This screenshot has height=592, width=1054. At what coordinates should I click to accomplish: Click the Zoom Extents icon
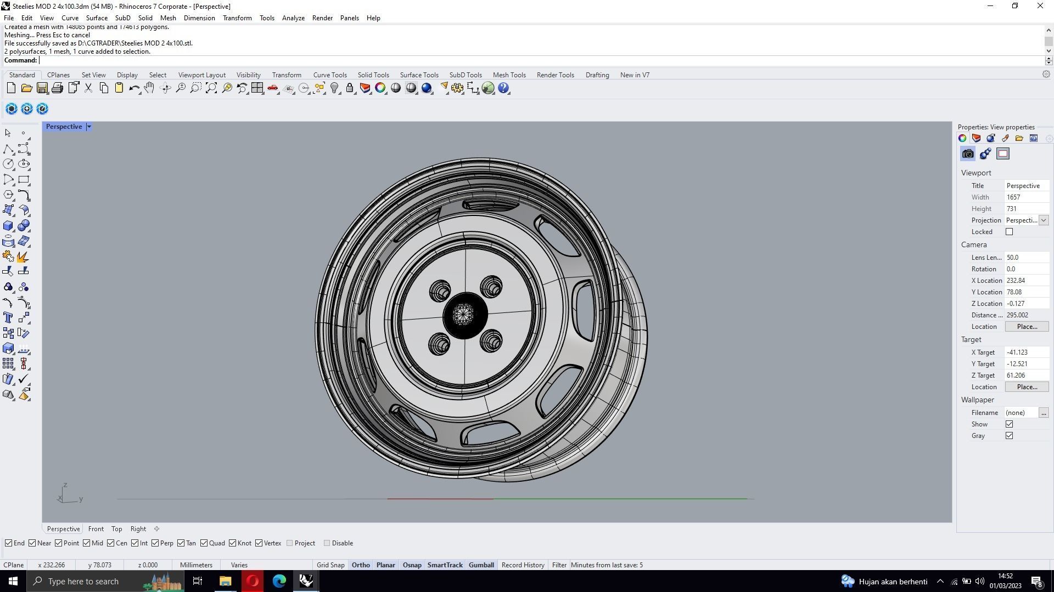(211, 88)
